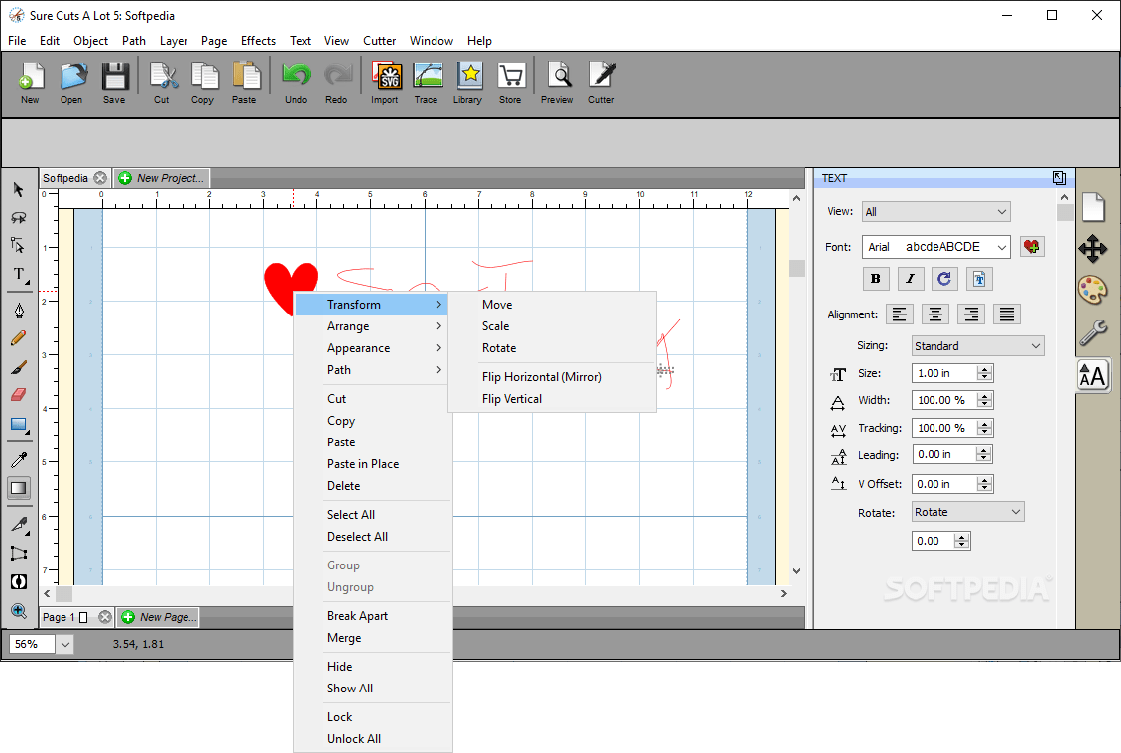
Task: Click Break Apart in context menu
Action: 357,616
